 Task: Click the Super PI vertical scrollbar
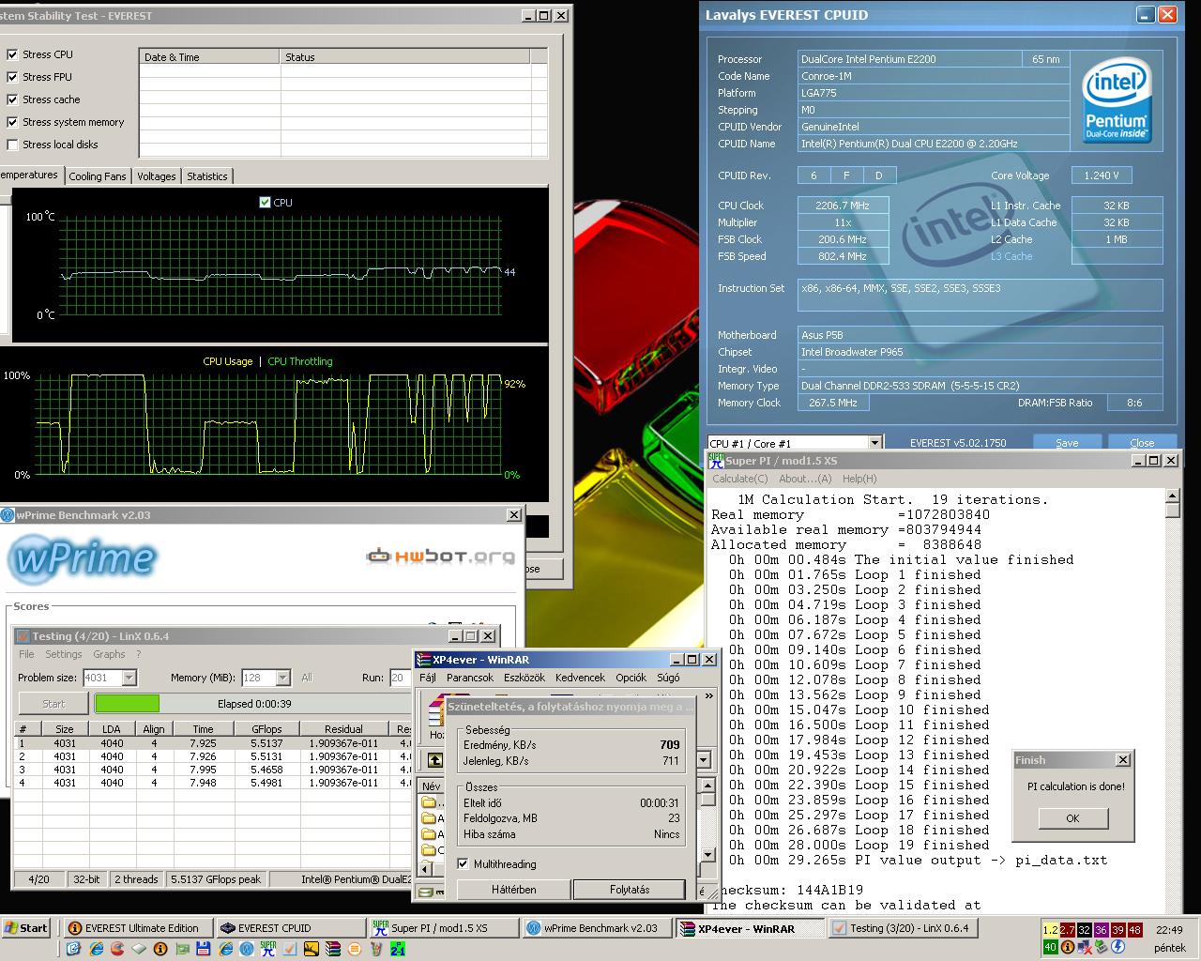click(1173, 699)
